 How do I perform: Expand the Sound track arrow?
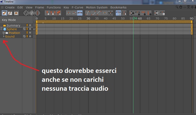[x=4, y=36]
